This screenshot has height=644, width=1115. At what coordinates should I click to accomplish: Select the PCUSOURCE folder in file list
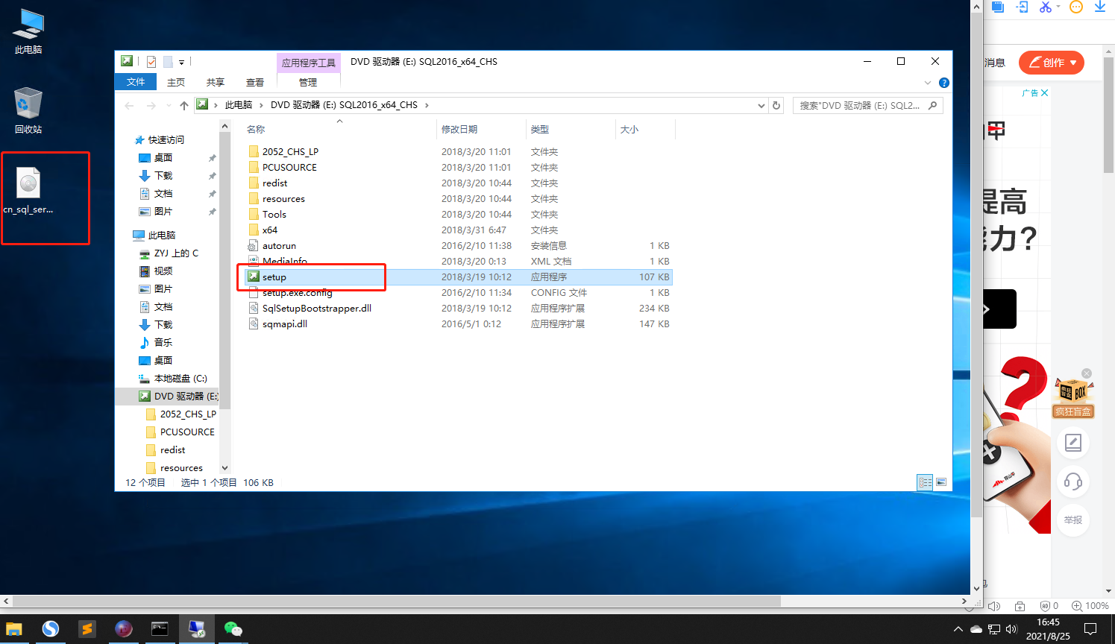pyautogui.click(x=289, y=167)
